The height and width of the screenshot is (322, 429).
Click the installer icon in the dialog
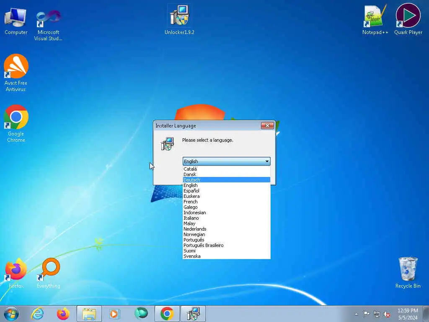[168, 144]
